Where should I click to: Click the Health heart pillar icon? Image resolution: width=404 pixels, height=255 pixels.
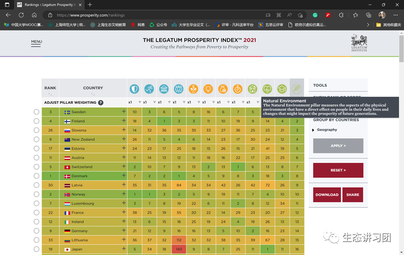click(x=267, y=89)
